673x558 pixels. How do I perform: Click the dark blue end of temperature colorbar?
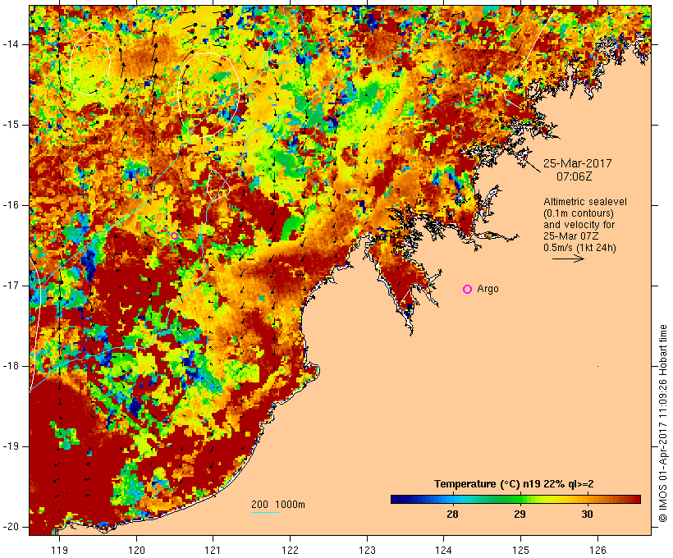397,499
